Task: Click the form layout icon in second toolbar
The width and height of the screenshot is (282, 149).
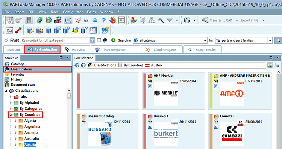Action: point(9,30)
